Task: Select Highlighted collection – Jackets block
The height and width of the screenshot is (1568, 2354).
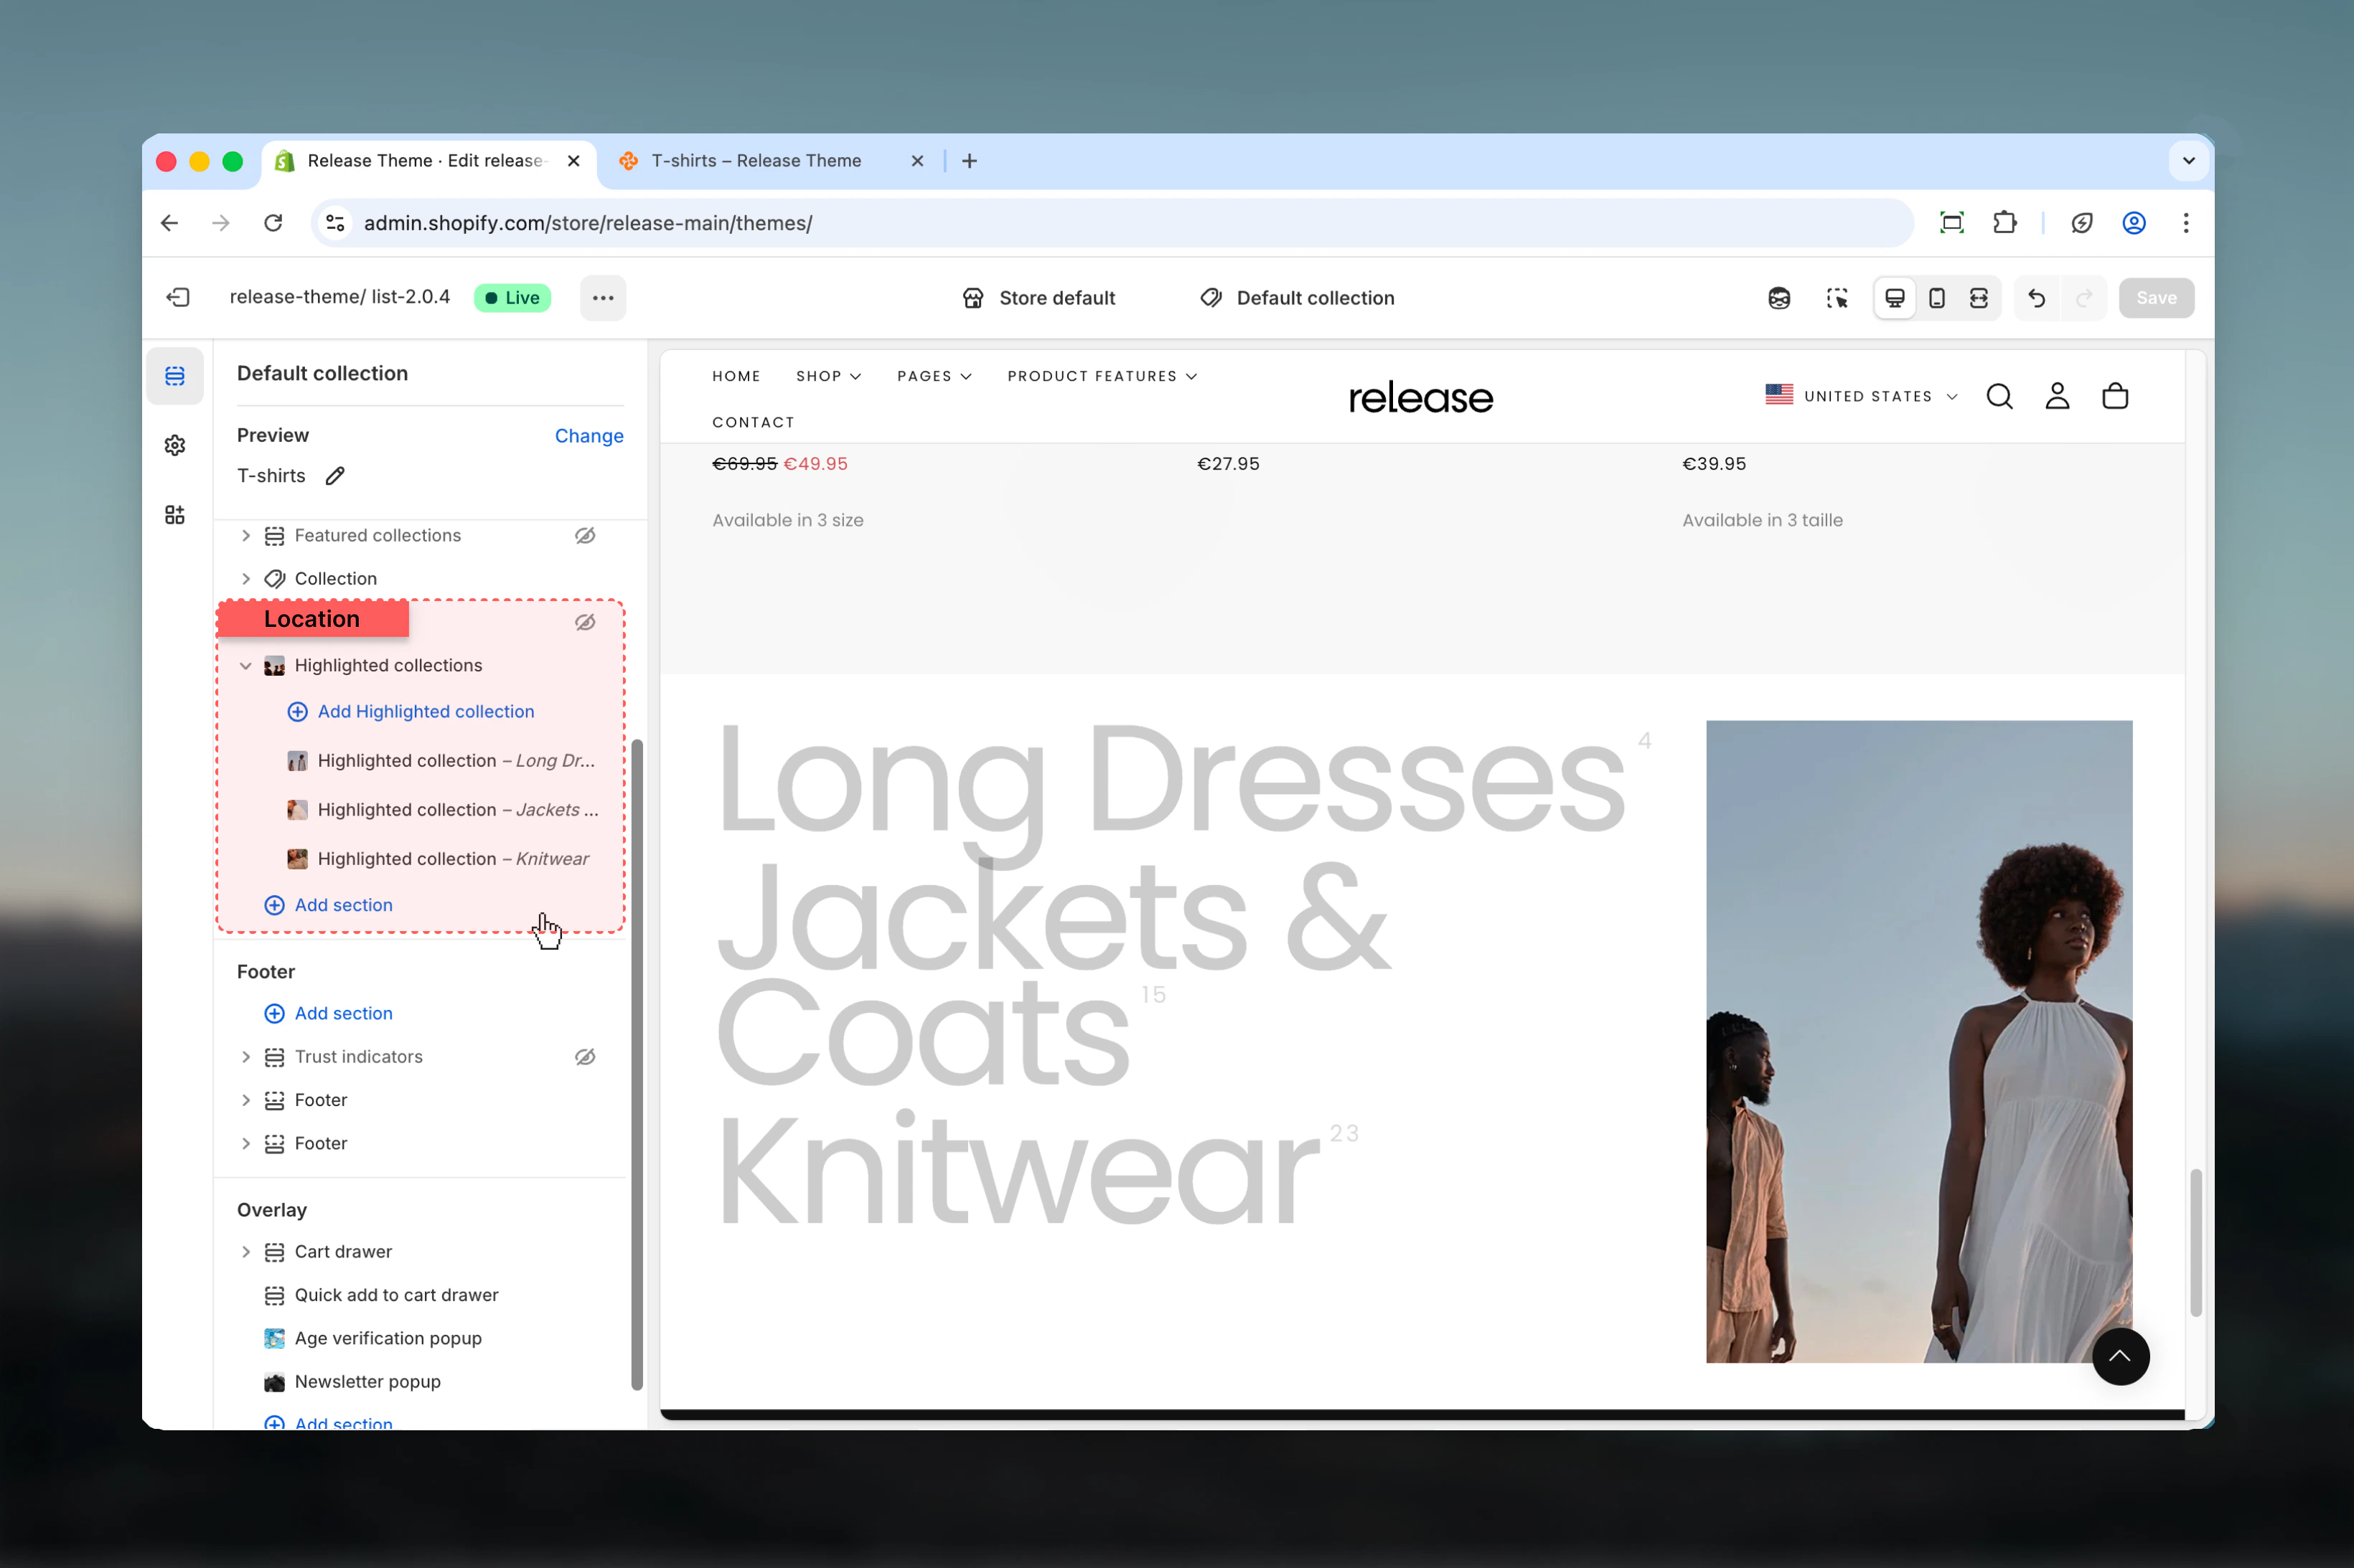Action: [x=442, y=810]
